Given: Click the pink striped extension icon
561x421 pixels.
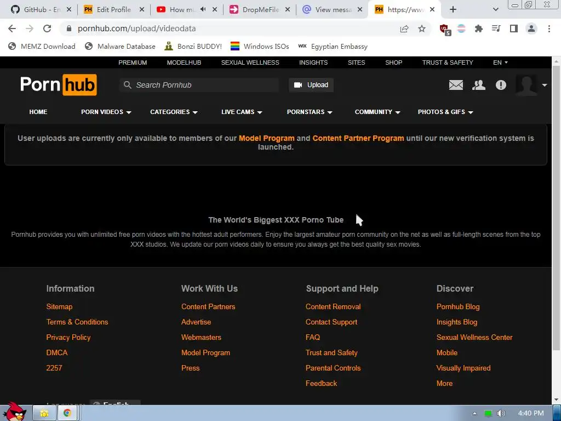Looking at the screenshot, I should (x=461, y=29).
